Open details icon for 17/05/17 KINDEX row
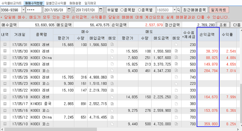The image size is (242, 131). click(5, 104)
